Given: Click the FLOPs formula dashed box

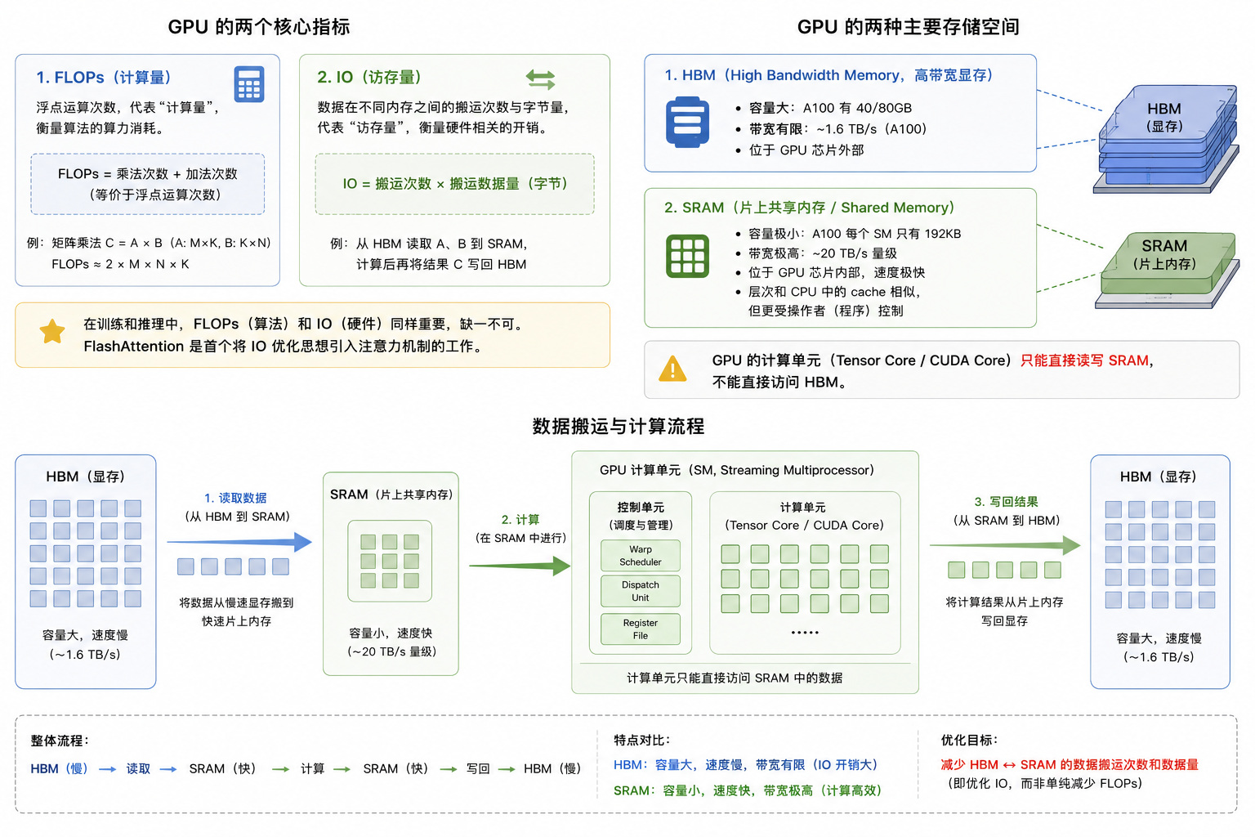Looking at the screenshot, I should click(148, 184).
